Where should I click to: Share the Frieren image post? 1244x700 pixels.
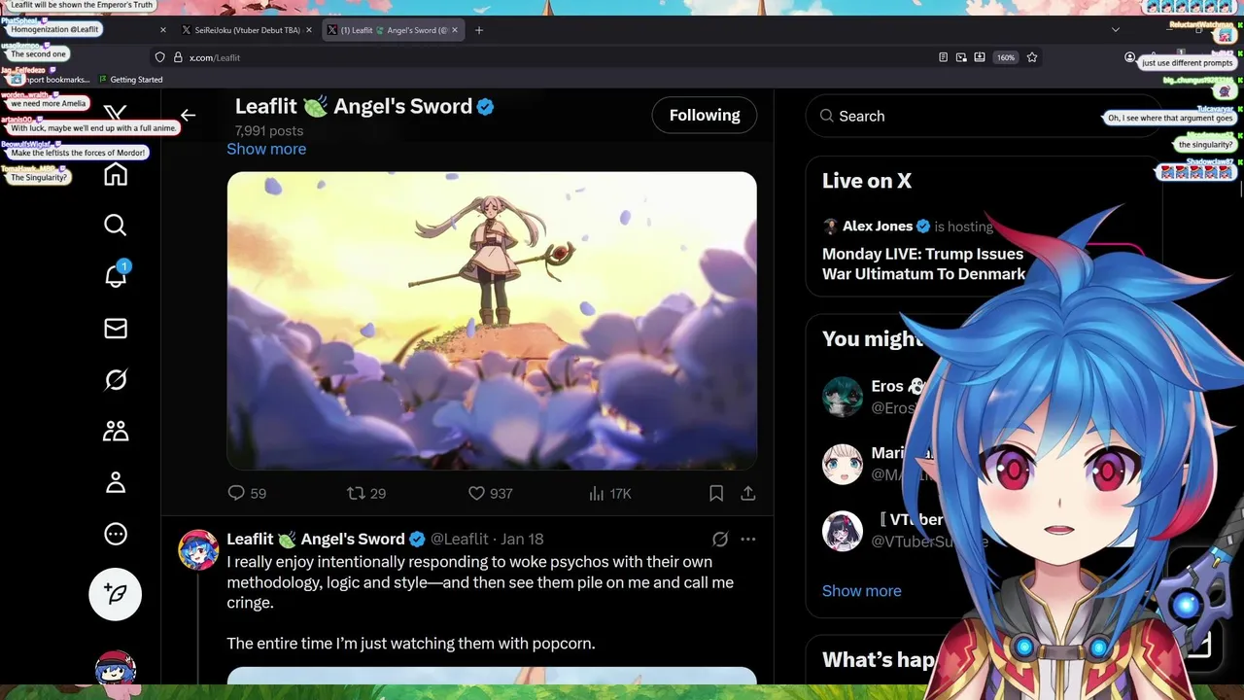[x=748, y=494]
